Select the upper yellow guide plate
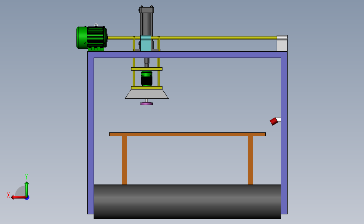Image resolution: width=364 pixels, height=224 pixels. [147, 69]
